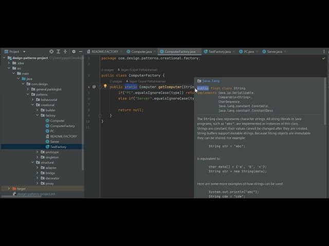Viewport: 329px width, 246px height.
Task: Click the yellow lightbulb intention icon
Action: point(105,86)
